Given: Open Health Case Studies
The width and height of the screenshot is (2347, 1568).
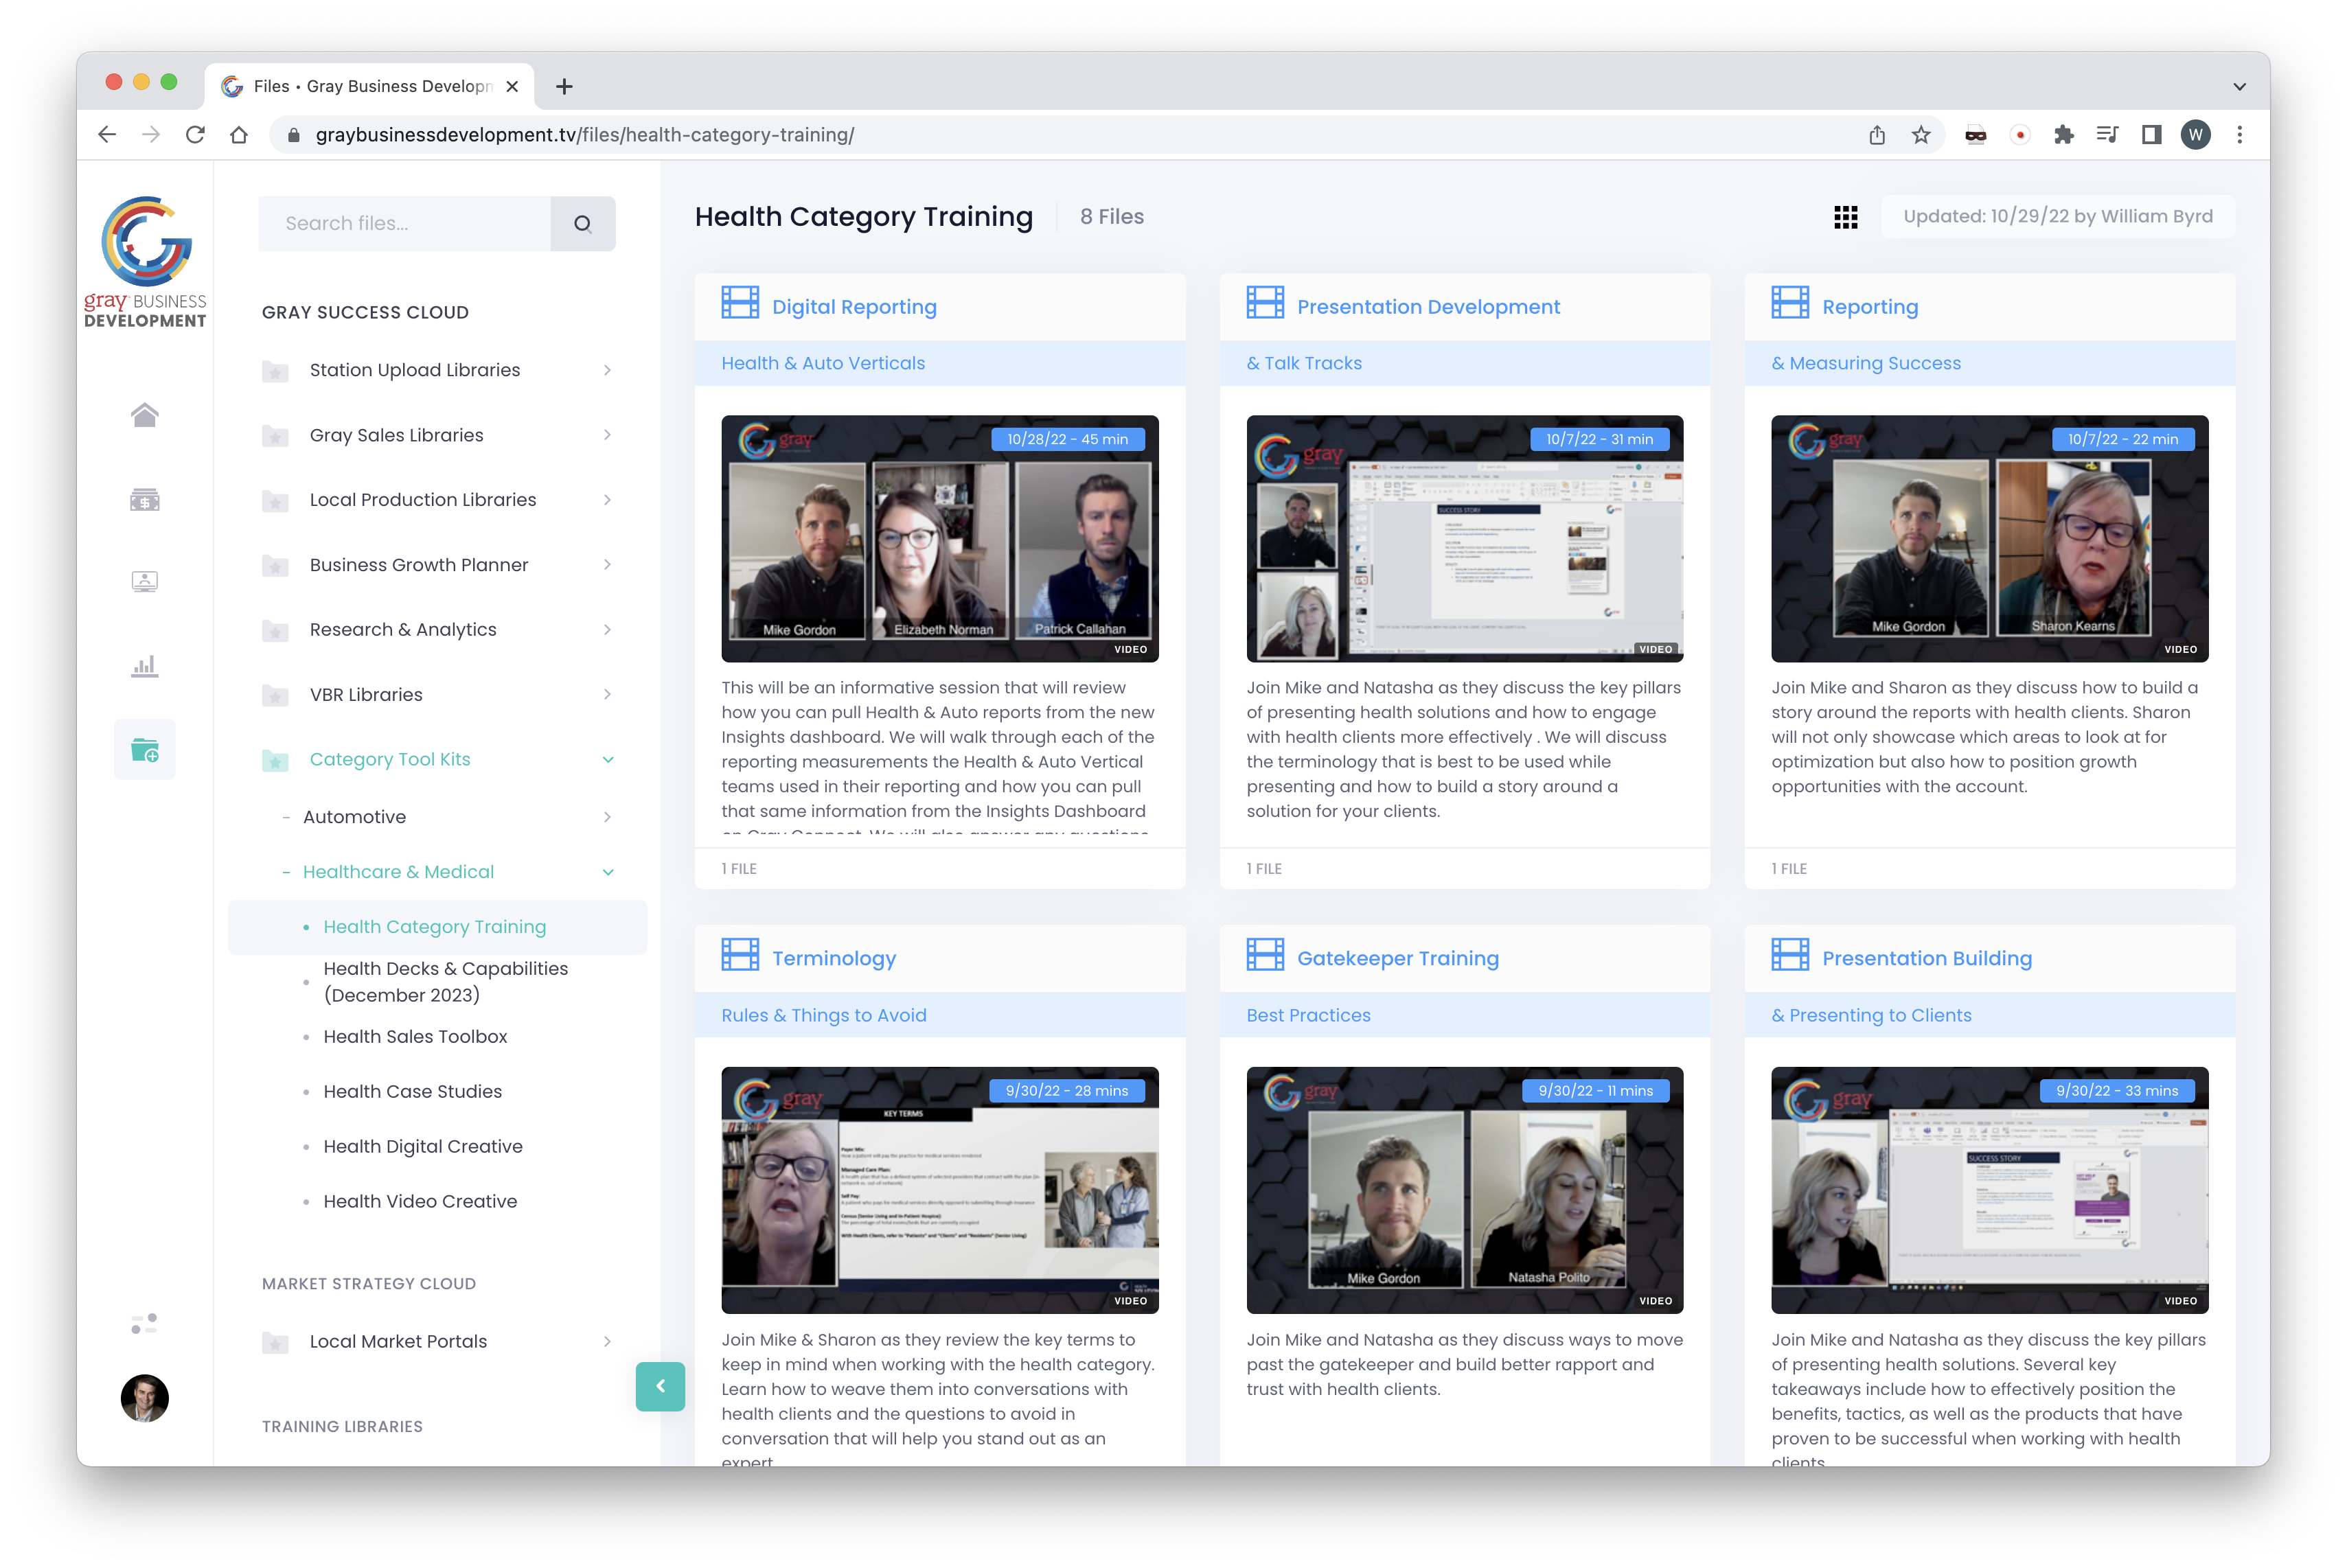Looking at the screenshot, I should pos(413,1092).
